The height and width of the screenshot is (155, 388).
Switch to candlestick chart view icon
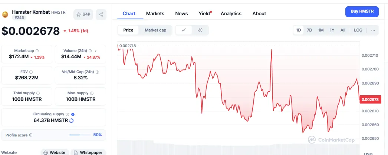click(200, 30)
